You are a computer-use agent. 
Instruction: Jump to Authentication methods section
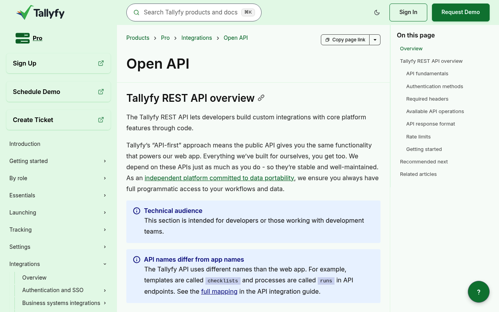435,87
